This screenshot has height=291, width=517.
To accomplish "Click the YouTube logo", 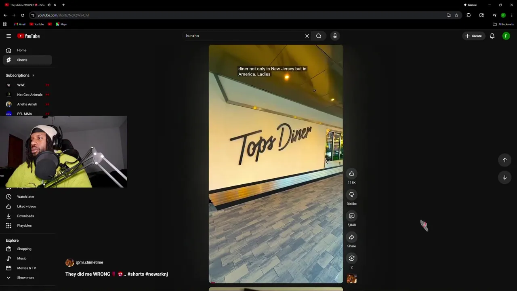I will click(x=28, y=36).
